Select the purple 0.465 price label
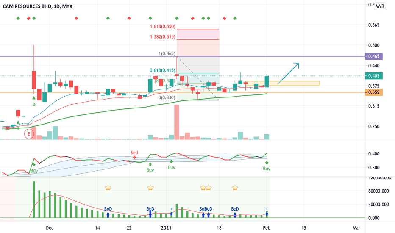This screenshot has width=395, height=233. (374, 56)
